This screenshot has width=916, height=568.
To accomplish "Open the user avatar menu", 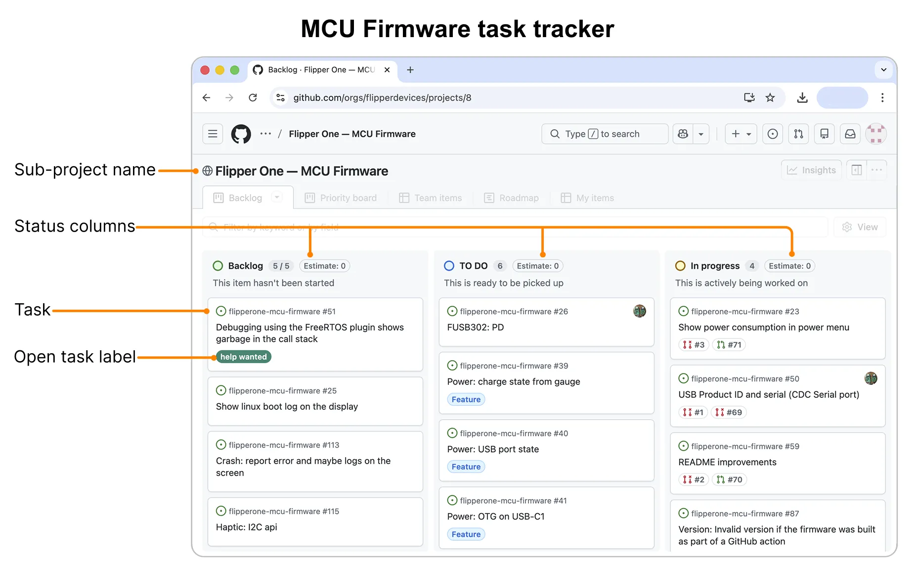I will coord(876,134).
